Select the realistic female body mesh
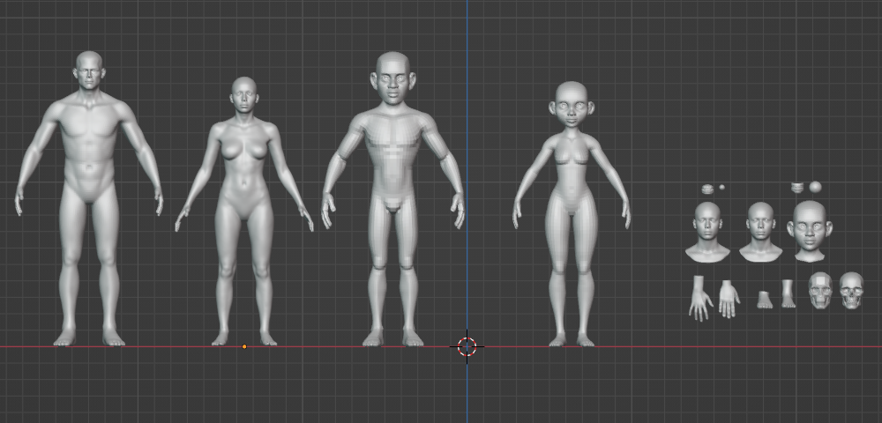882x423 pixels. (x=244, y=185)
